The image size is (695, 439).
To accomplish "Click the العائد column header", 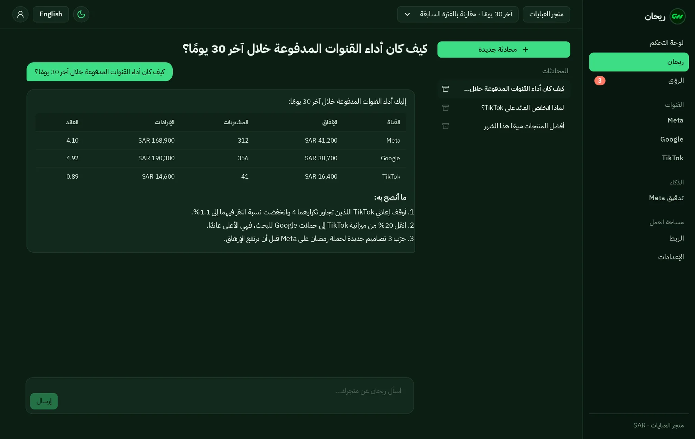I will click(x=72, y=122).
